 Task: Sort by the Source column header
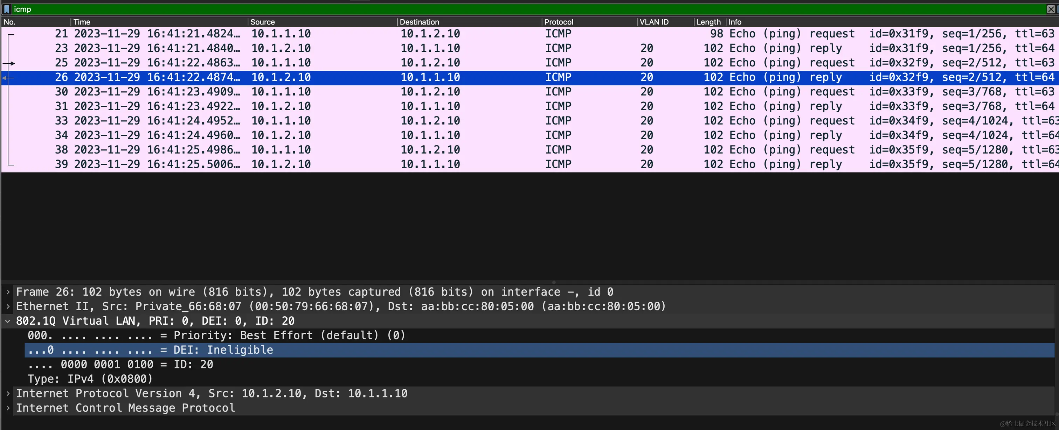(x=262, y=22)
